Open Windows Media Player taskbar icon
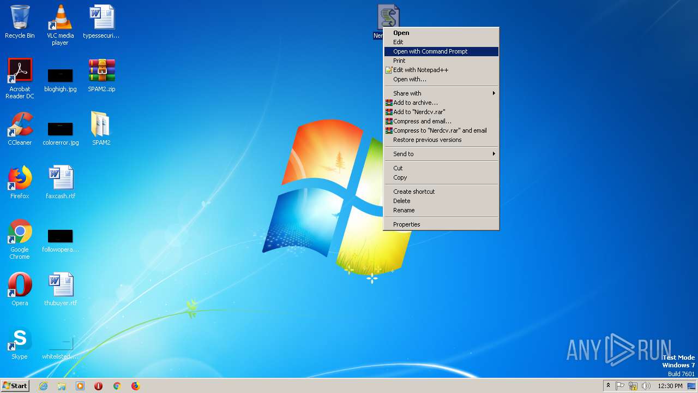The height and width of the screenshot is (393, 698). click(x=80, y=386)
